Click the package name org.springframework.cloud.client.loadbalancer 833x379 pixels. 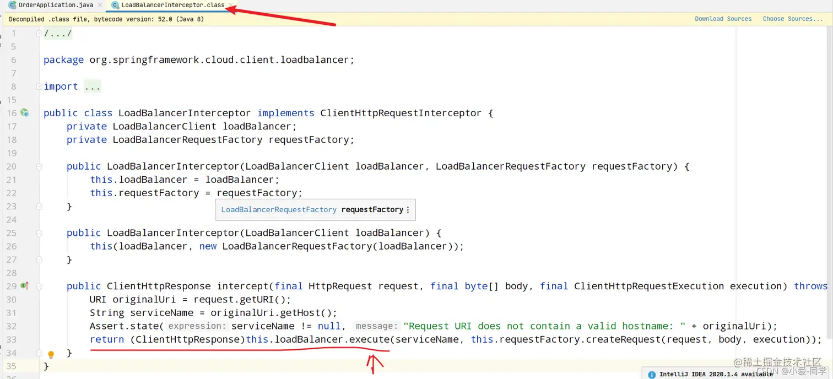(220, 60)
